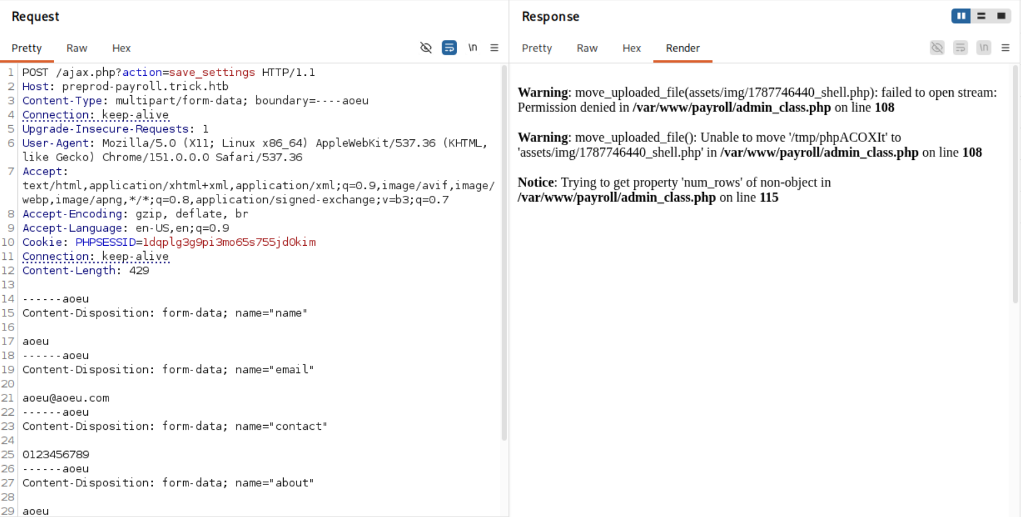Image resolution: width=1021 pixels, height=517 pixels.
Task: Click the name="email" Content-Disposition line
Action: (169, 369)
